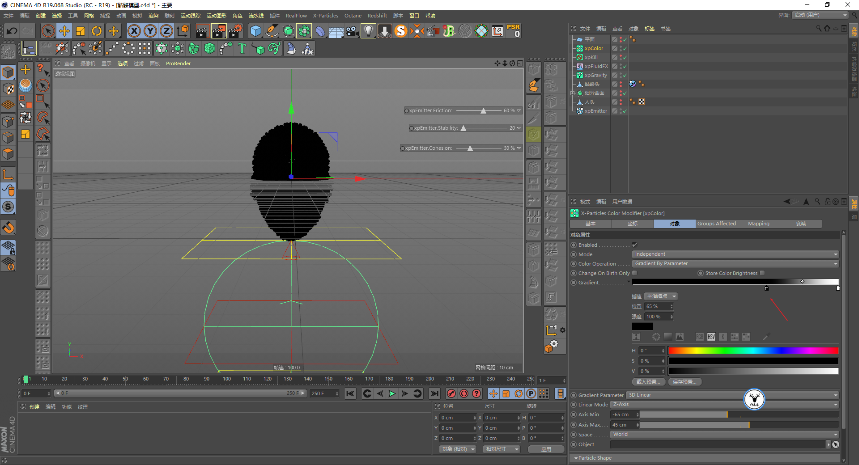This screenshot has width=859, height=465.
Task: Click the Undo arrow icon
Action: (x=12, y=31)
